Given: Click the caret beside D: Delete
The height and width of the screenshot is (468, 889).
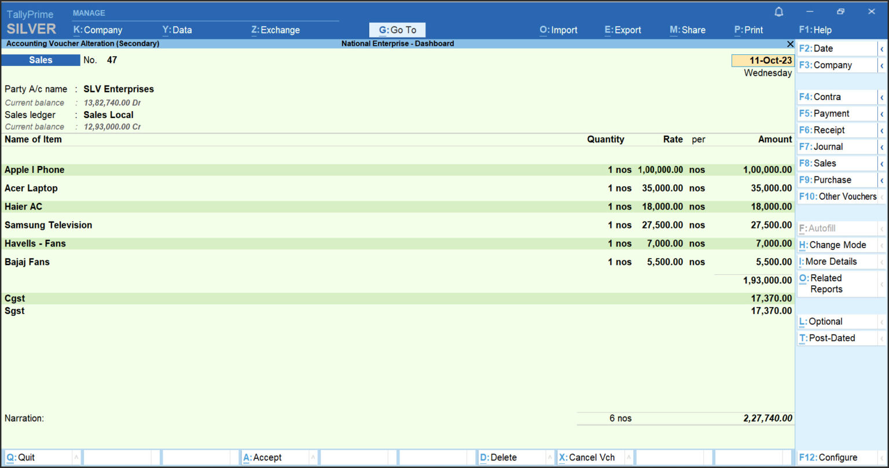Looking at the screenshot, I should tap(550, 458).
